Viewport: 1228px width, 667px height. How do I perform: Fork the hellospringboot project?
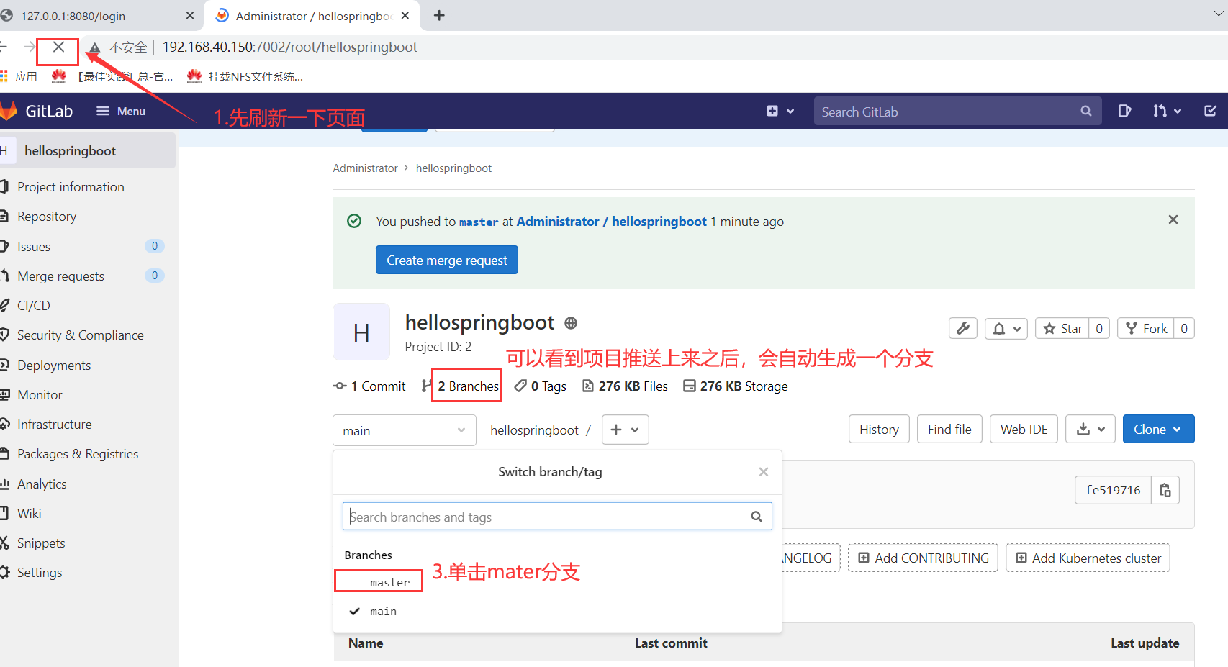pyautogui.click(x=1145, y=328)
